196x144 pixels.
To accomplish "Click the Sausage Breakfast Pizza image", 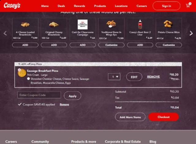I will [x=22, y=73].
